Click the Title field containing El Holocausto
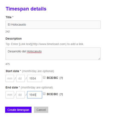The height and width of the screenshot is (118, 127). tap(53, 25)
